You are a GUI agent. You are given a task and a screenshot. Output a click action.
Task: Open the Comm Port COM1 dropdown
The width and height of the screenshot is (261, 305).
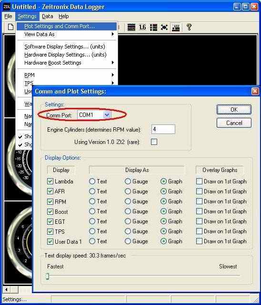point(107,115)
